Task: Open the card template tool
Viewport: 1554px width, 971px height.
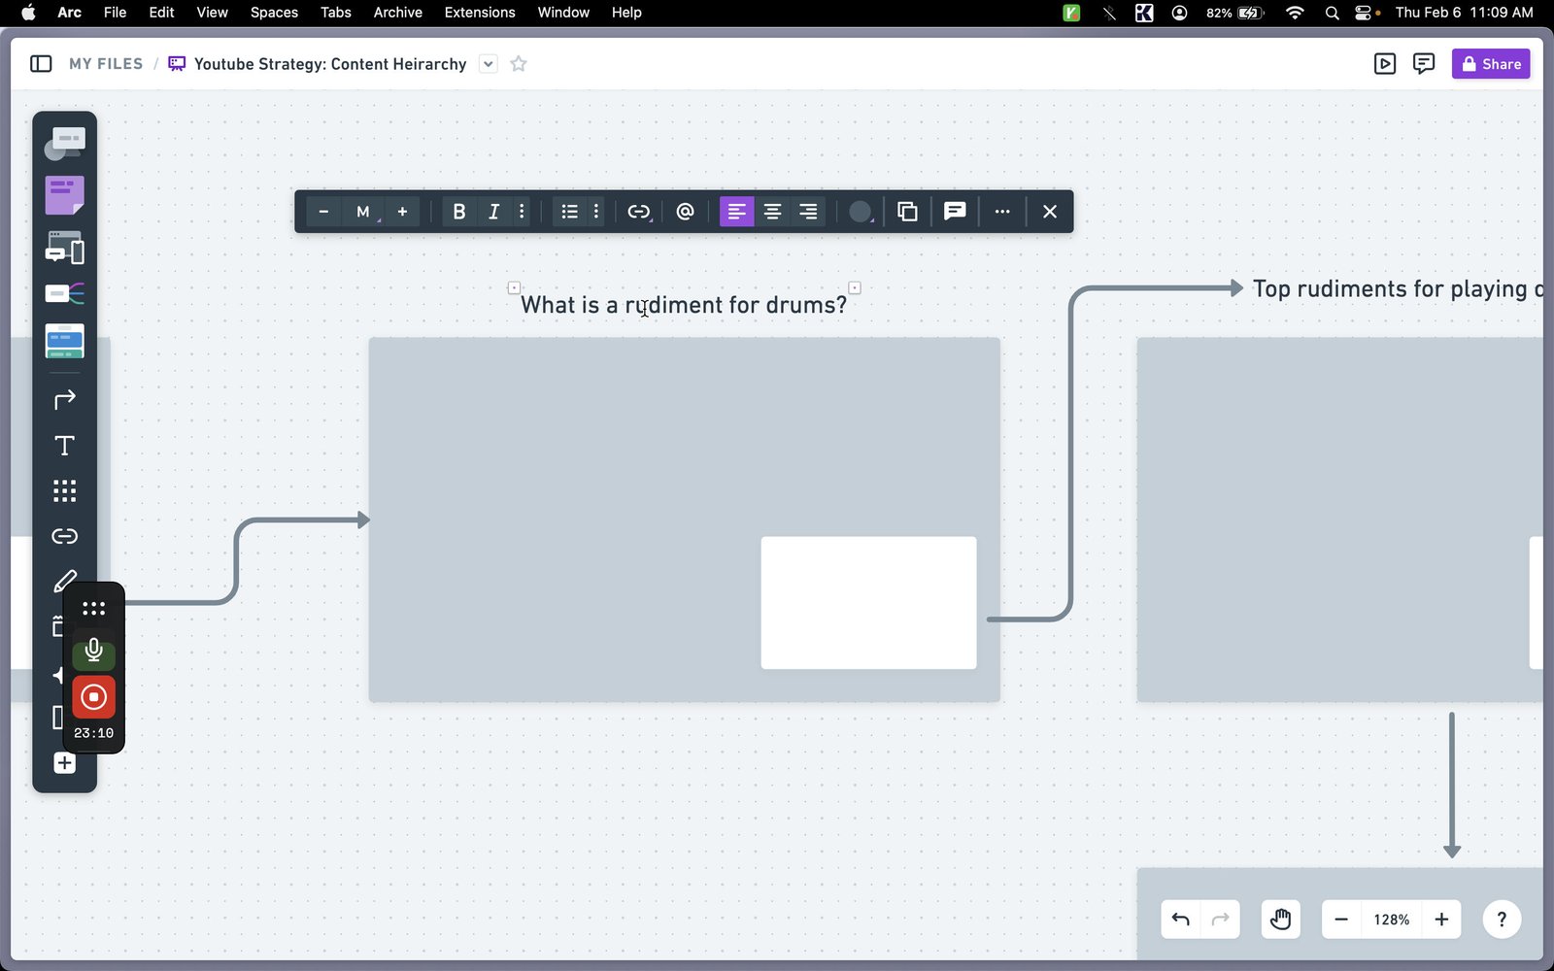Action: tap(64, 341)
